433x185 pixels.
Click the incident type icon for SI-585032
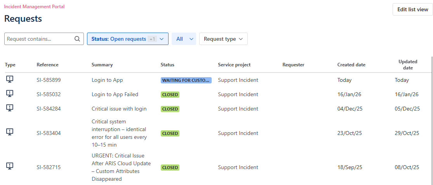point(10,94)
